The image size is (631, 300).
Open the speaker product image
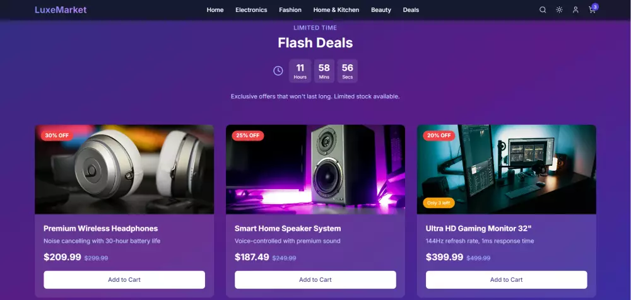point(315,170)
